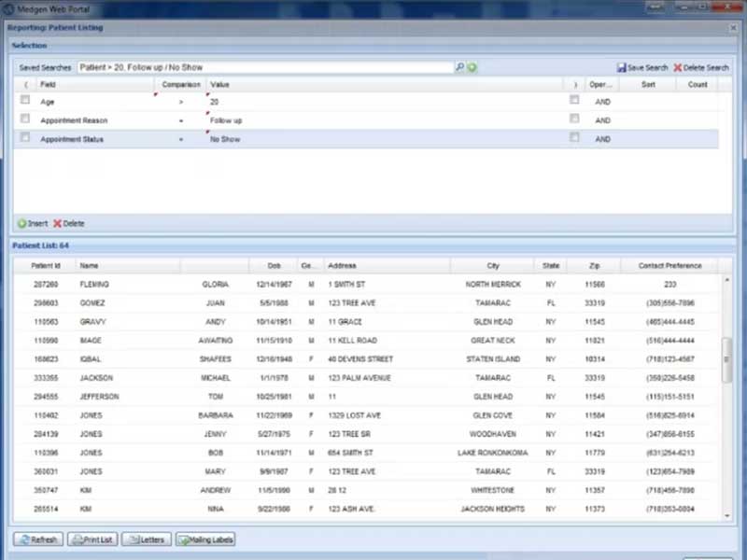Open Print List
Image resolution: width=747 pixels, height=560 pixels.
(x=92, y=539)
